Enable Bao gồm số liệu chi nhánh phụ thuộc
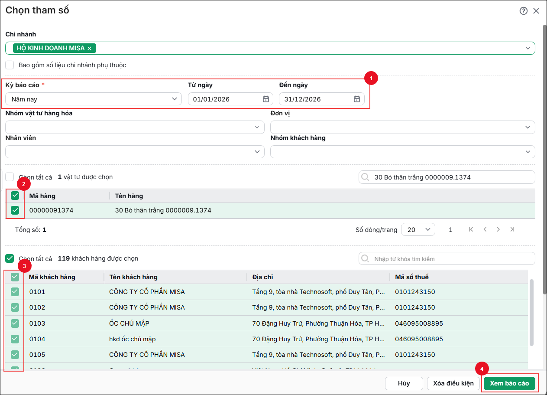This screenshot has height=395, width=547. point(10,65)
